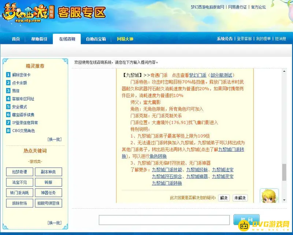This screenshot has height=235, width=293.
Task: Click the 拆除牧场 keyword button
Action: pos(20,203)
